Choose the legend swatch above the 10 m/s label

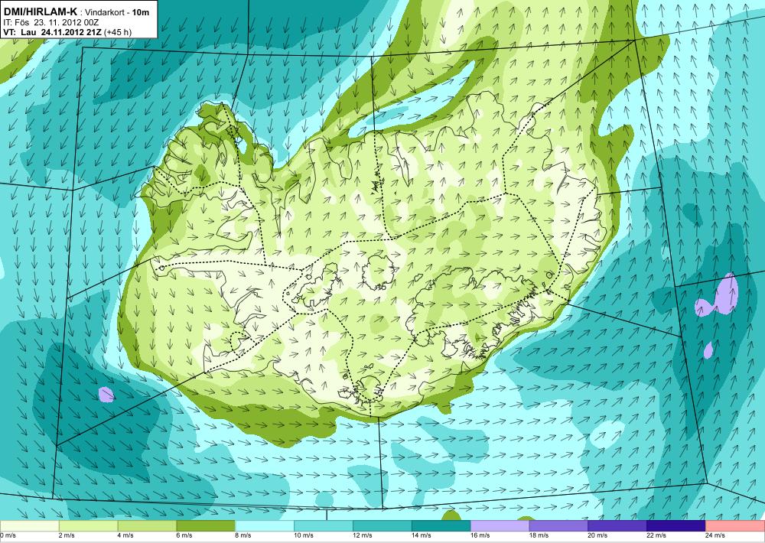click(324, 526)
